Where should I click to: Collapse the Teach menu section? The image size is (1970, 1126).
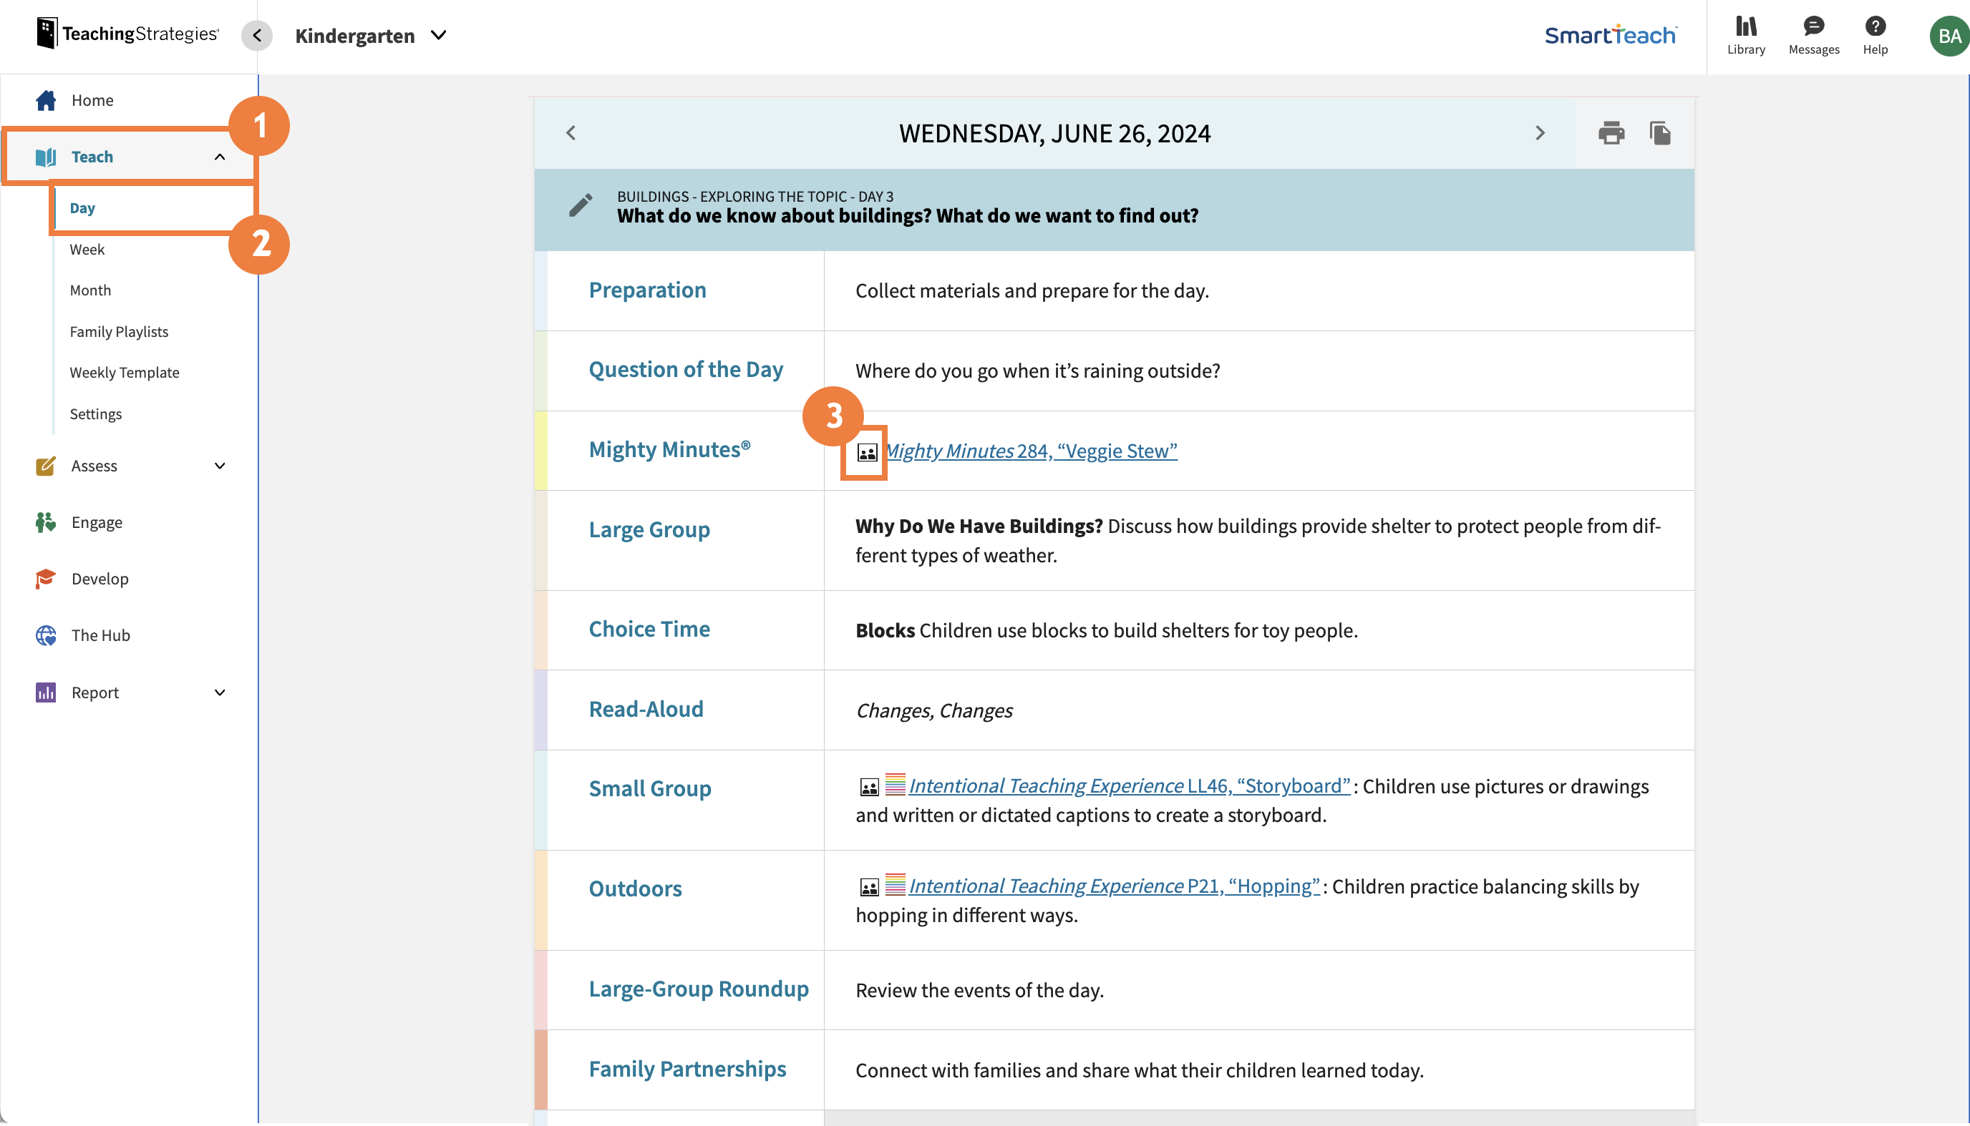tap(220, 157)
